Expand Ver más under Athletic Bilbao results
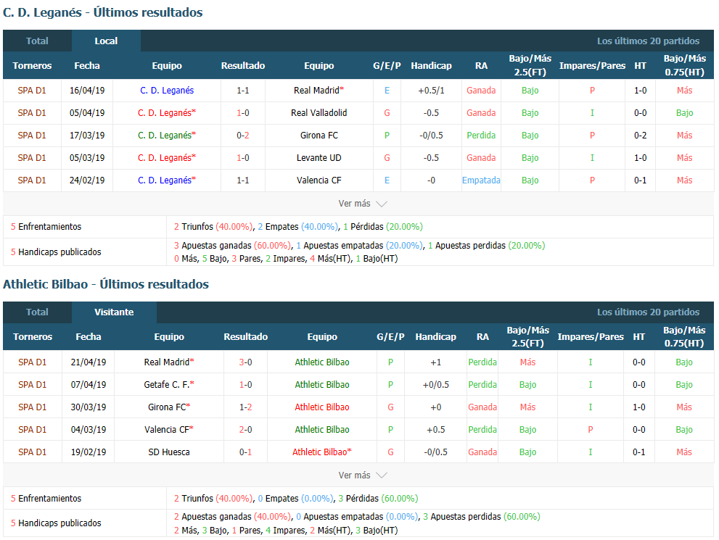 (x=362, y=475)
